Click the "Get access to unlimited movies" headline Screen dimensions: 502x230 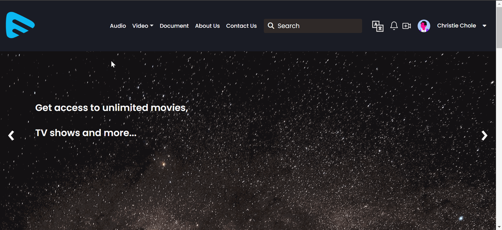click(112, 108)
